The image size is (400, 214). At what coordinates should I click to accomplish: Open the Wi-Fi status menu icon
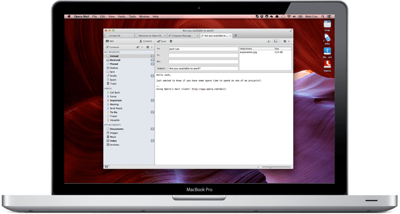pos(289,16)
